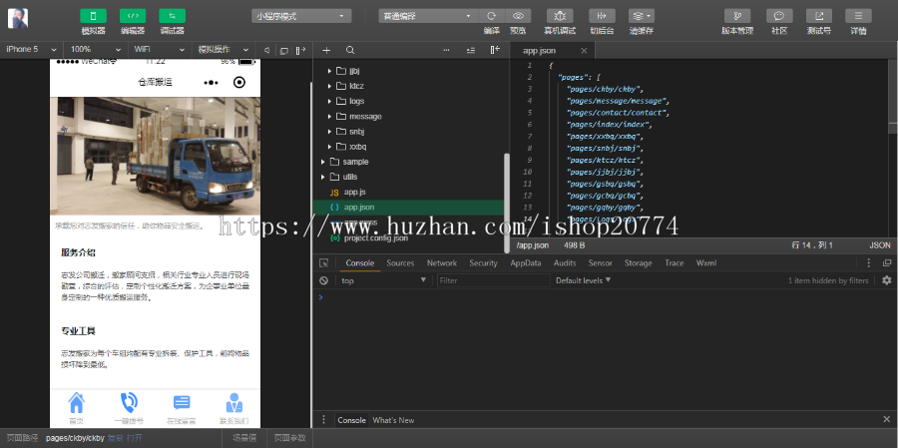The image size is (898, 448).
Task: Switch to the Sources tab
Action: tap(400, 263)
